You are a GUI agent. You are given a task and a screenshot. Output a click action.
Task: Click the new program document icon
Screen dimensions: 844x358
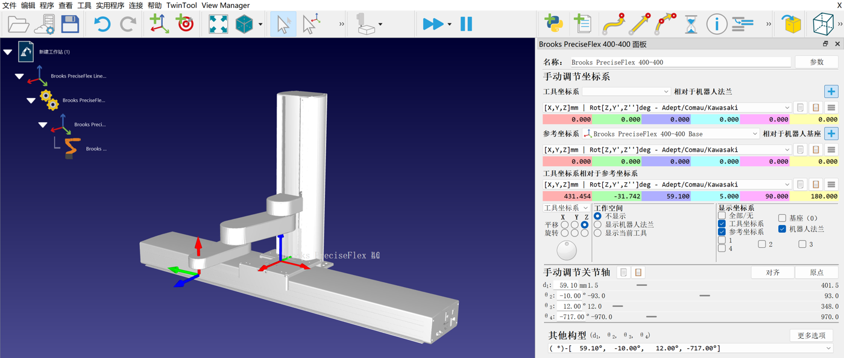(582, 24)
